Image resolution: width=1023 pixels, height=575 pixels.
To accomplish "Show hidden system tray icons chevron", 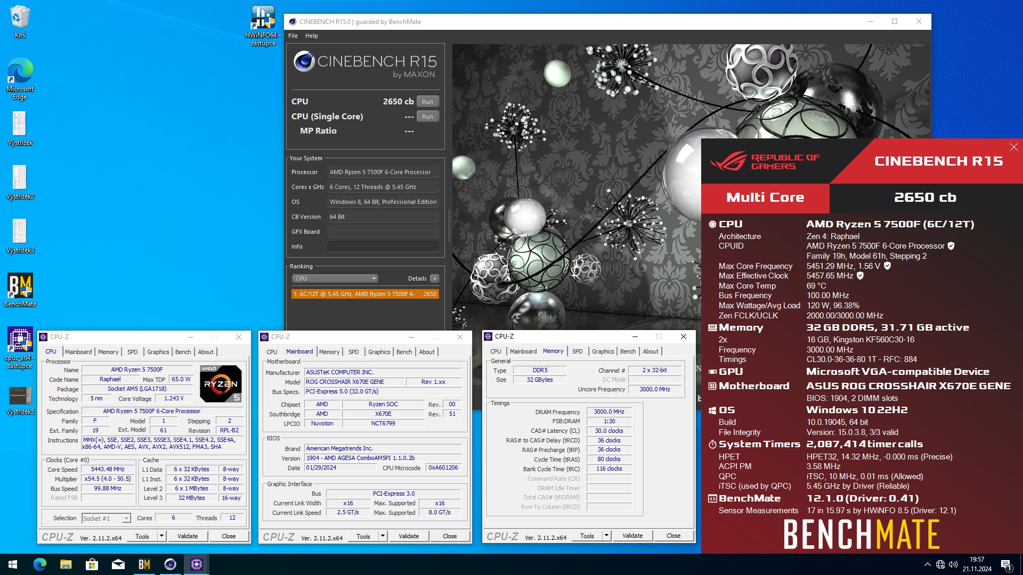I will 927,564.
